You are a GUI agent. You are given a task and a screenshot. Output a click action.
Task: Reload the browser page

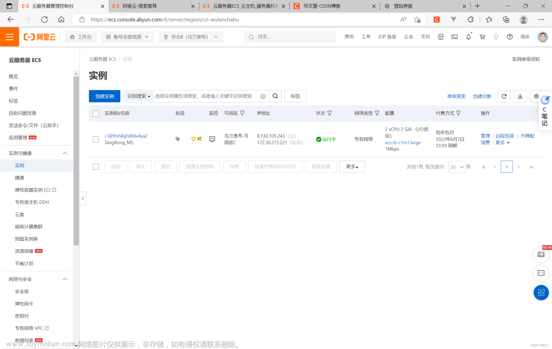(44, 20)
